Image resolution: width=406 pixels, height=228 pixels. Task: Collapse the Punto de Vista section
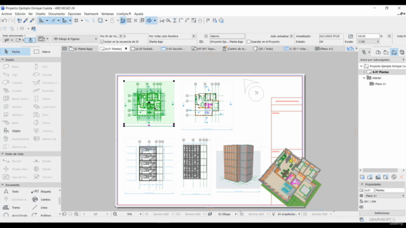(x=3, y=154)
